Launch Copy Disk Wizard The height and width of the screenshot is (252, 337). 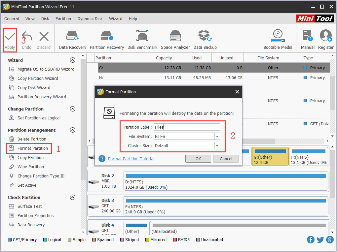(29, 88)
